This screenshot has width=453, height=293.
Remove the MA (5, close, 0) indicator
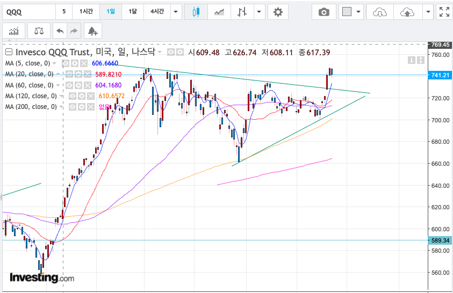(x=84, y=63)
